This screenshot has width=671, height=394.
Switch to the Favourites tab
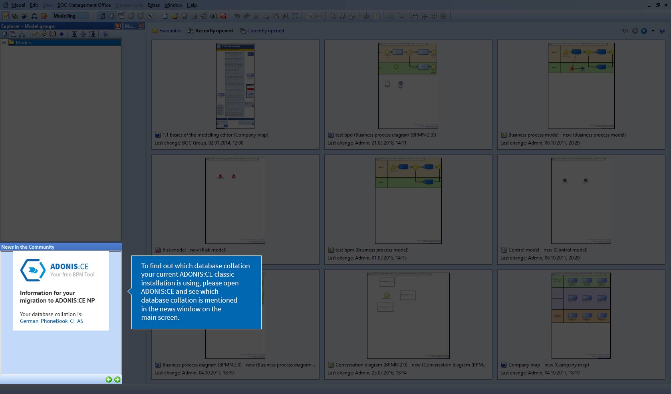167,31
